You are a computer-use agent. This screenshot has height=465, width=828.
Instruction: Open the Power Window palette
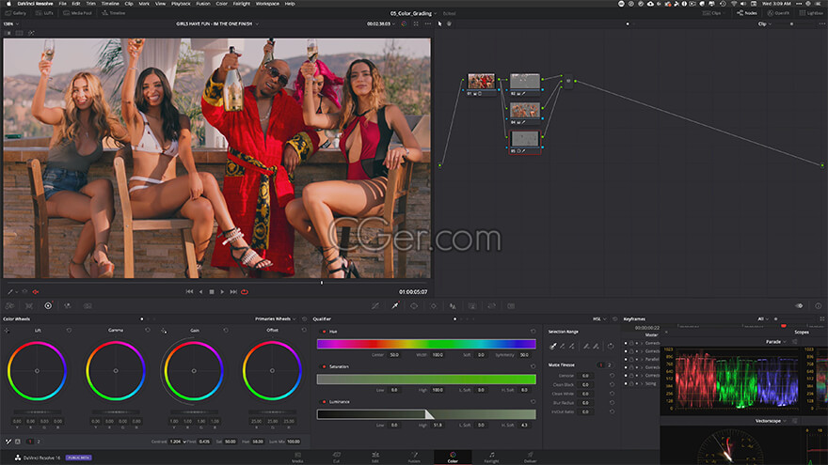pos(414,306)
